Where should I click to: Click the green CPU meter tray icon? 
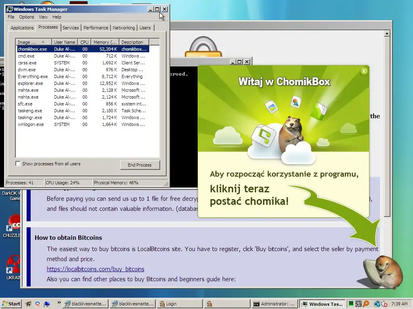click(x=351, y=304)
